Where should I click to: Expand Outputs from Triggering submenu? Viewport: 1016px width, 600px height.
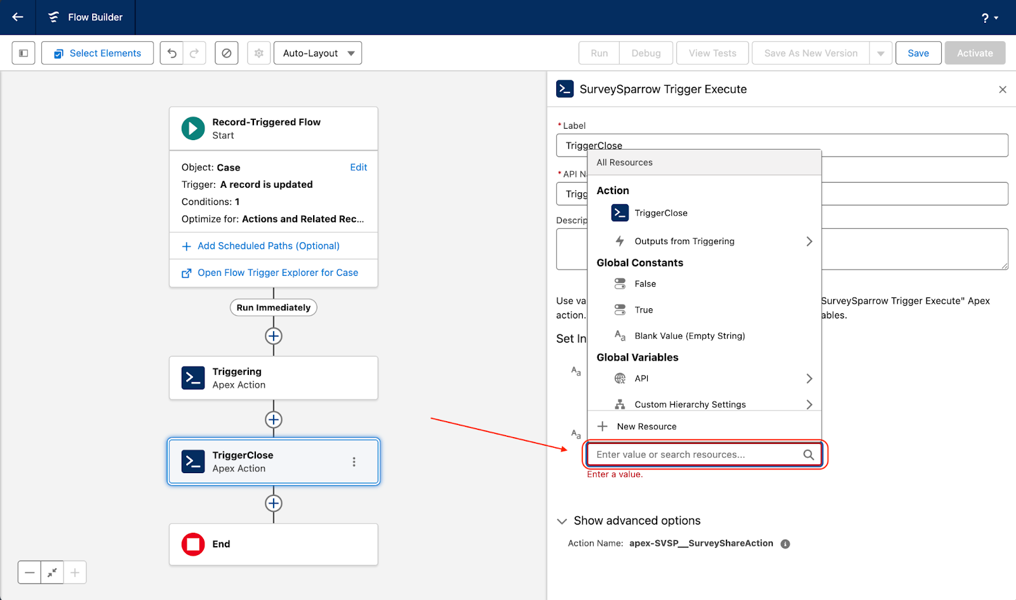pos(808,241)
